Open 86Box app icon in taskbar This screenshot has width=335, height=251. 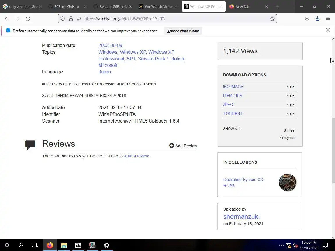tap(92, 245)
